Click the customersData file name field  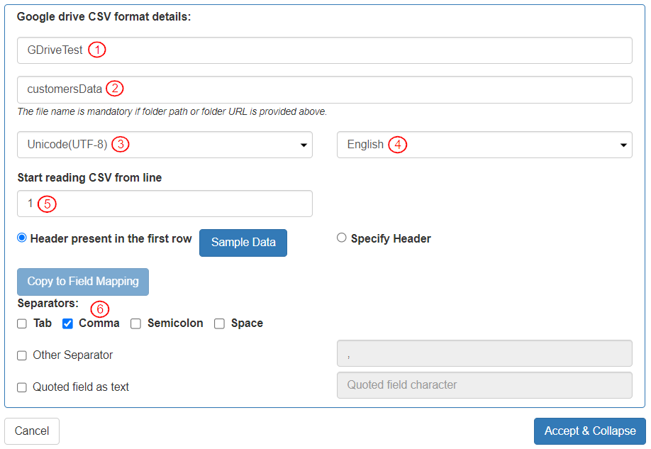point(324,89)
